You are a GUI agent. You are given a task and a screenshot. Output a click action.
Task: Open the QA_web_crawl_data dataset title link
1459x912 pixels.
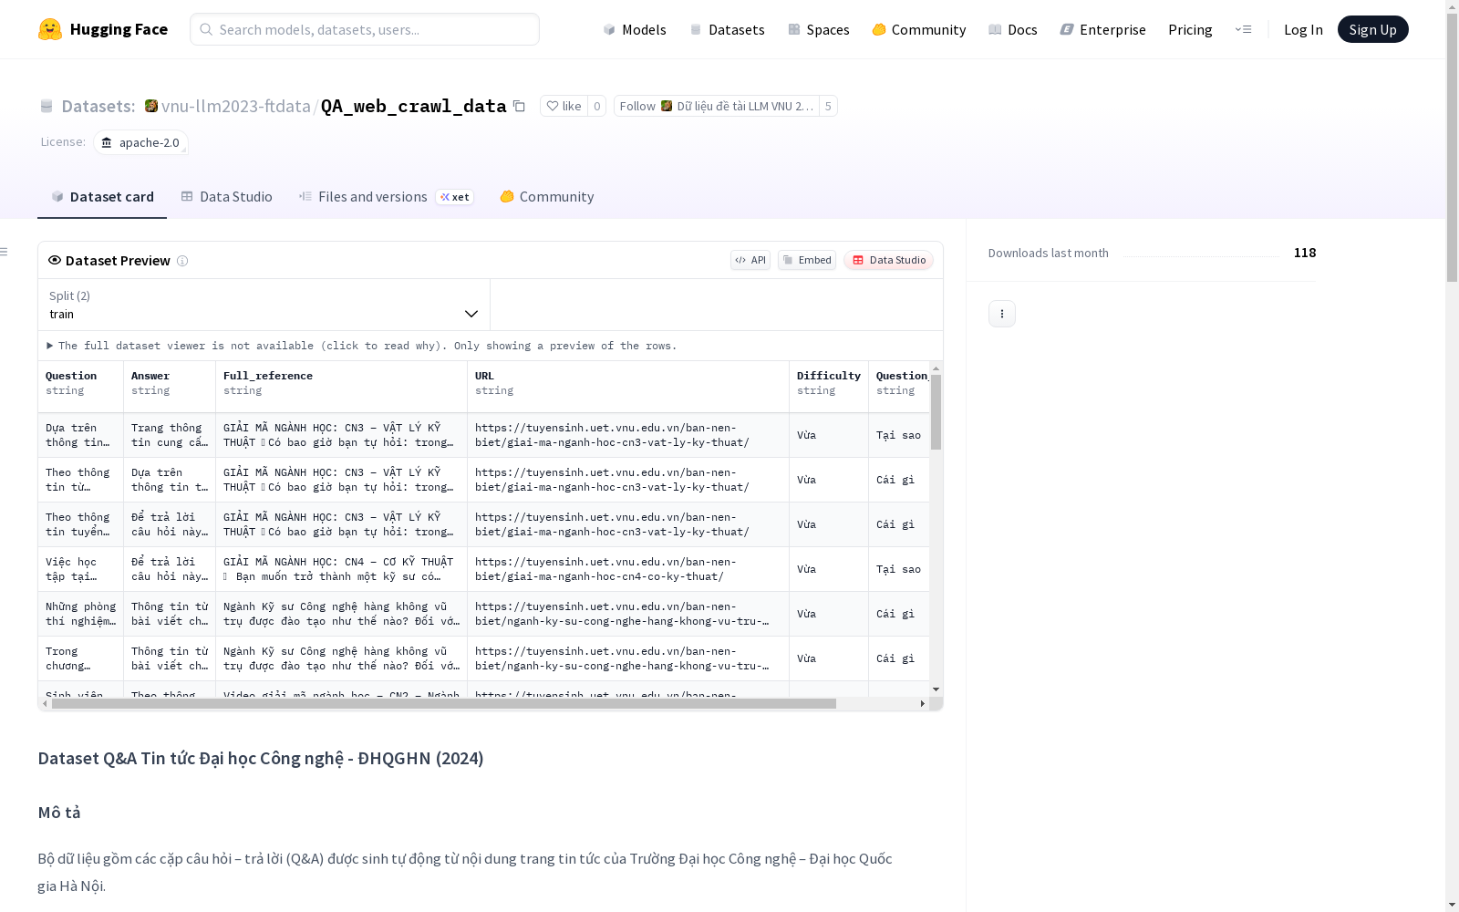pos(413,106)
